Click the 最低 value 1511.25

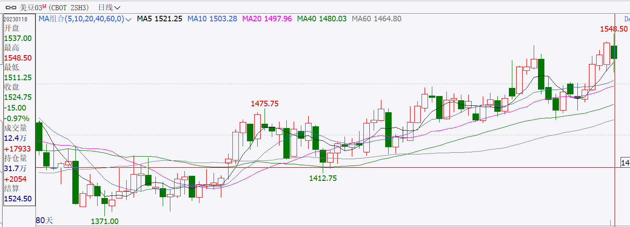pyautogui.click(x=18, y=78)
